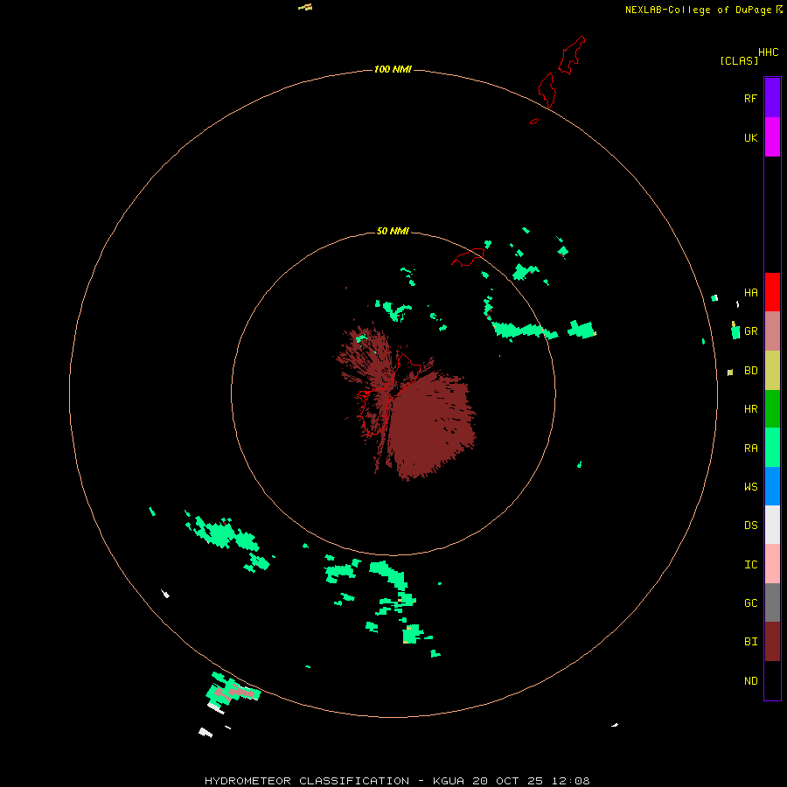Click the 100 NMI range ring label
787x787 pixels.
(393, 69)
